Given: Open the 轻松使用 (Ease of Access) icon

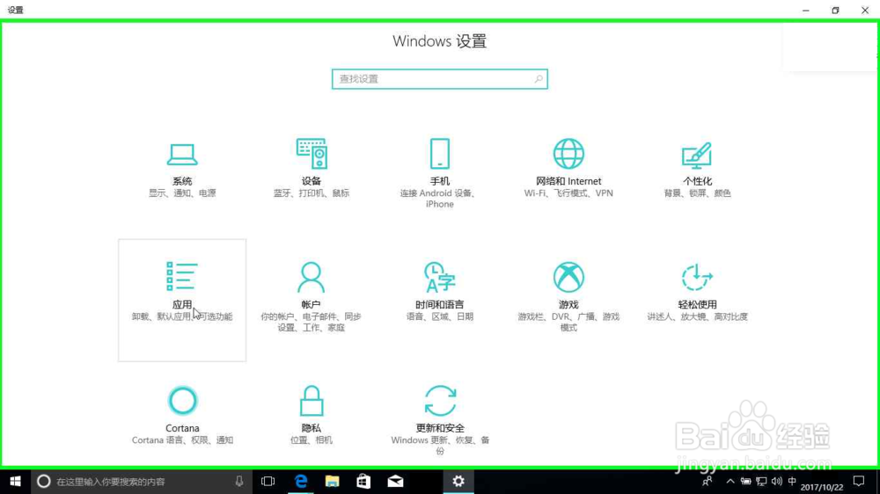Looking at the screenshot, I should point(697,277).
